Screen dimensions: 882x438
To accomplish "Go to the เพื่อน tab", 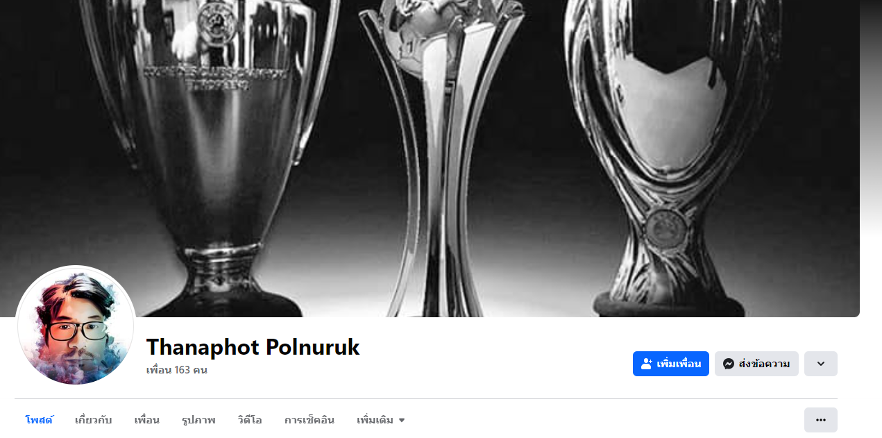I will 147,420.
